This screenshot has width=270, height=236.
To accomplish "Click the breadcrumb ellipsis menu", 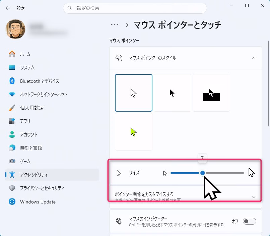I will coord(115,25).
